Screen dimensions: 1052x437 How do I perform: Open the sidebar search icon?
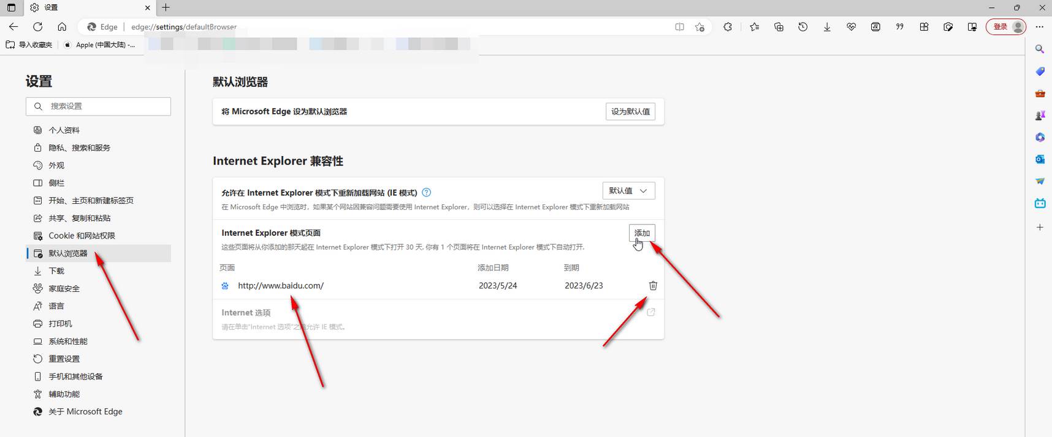tap(1040, 49)
